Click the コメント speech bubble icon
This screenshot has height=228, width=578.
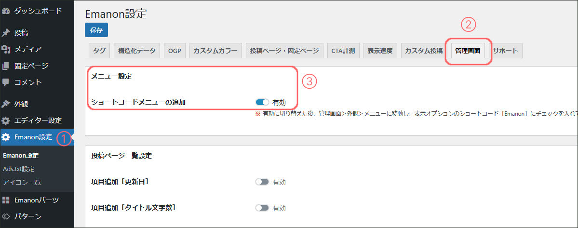coord(6,82)
